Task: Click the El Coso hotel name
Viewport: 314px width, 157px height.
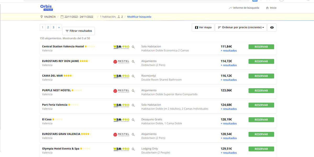Action: pyautogui.click(x=47, y=120)
